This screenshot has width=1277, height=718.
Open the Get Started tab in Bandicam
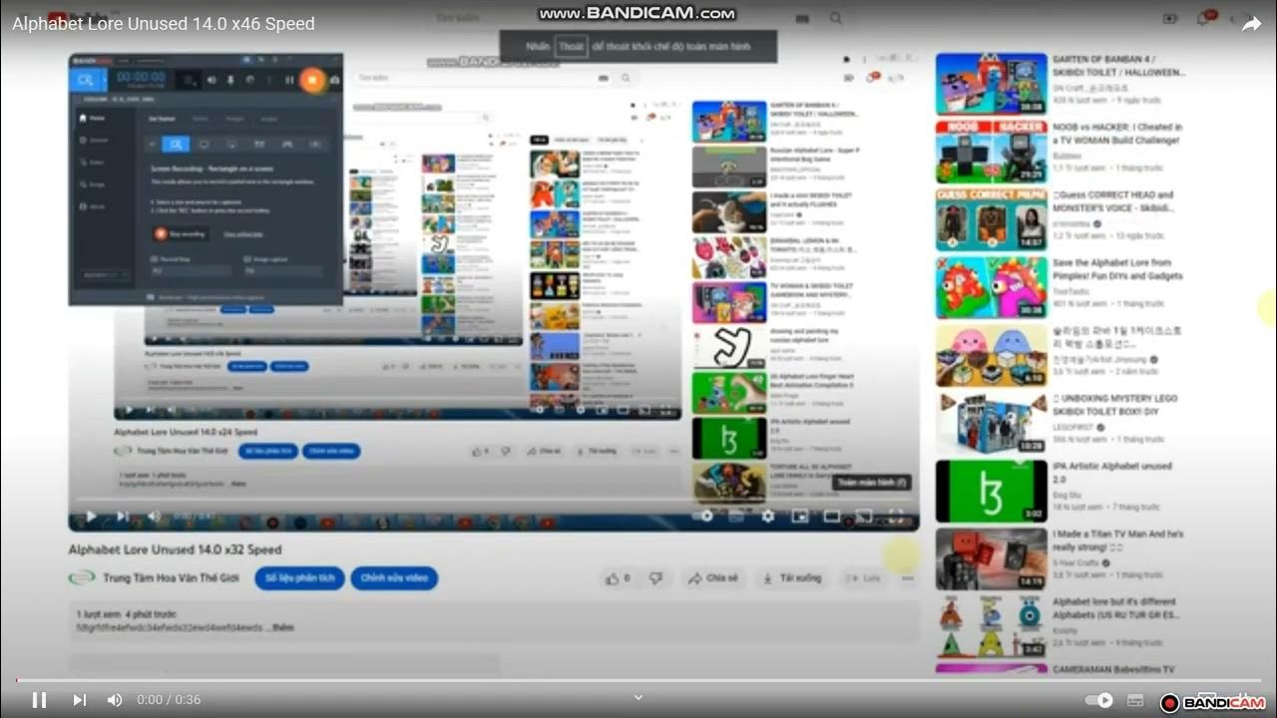(162, 118)
